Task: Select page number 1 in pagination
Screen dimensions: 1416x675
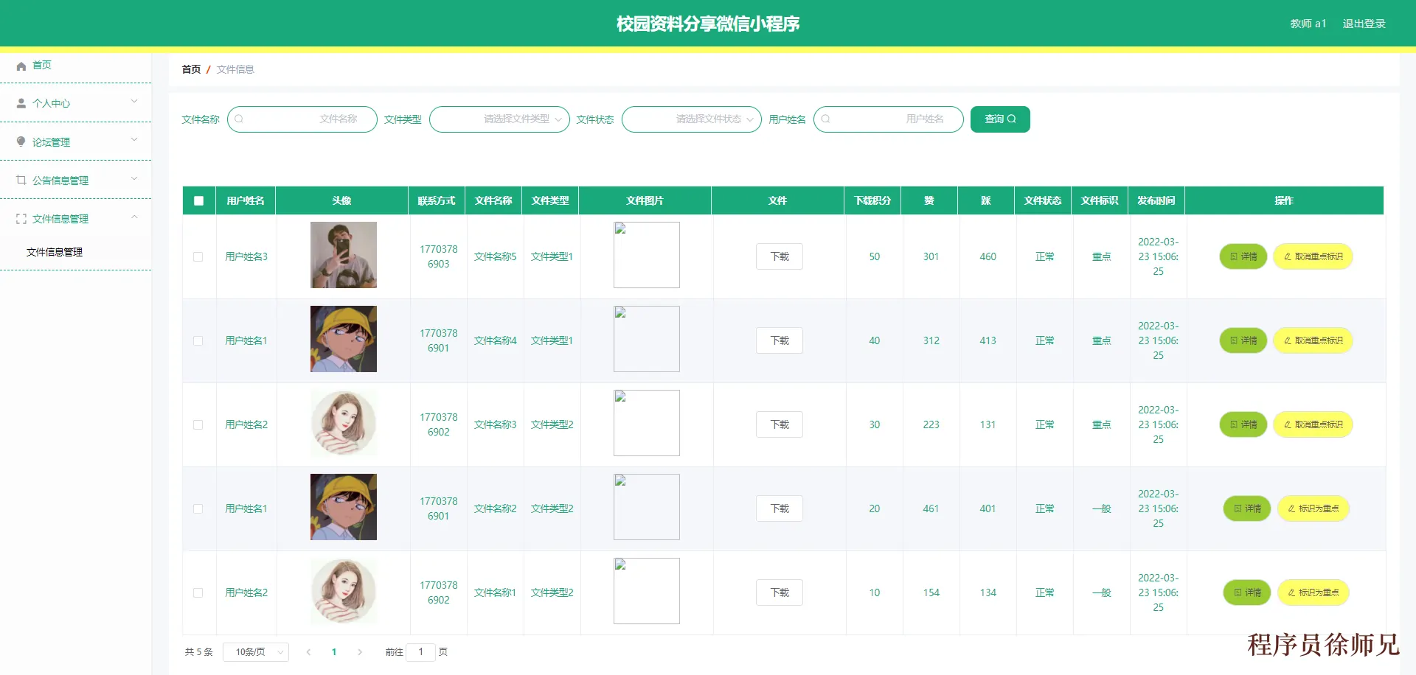Action: (x=334, y=652)
